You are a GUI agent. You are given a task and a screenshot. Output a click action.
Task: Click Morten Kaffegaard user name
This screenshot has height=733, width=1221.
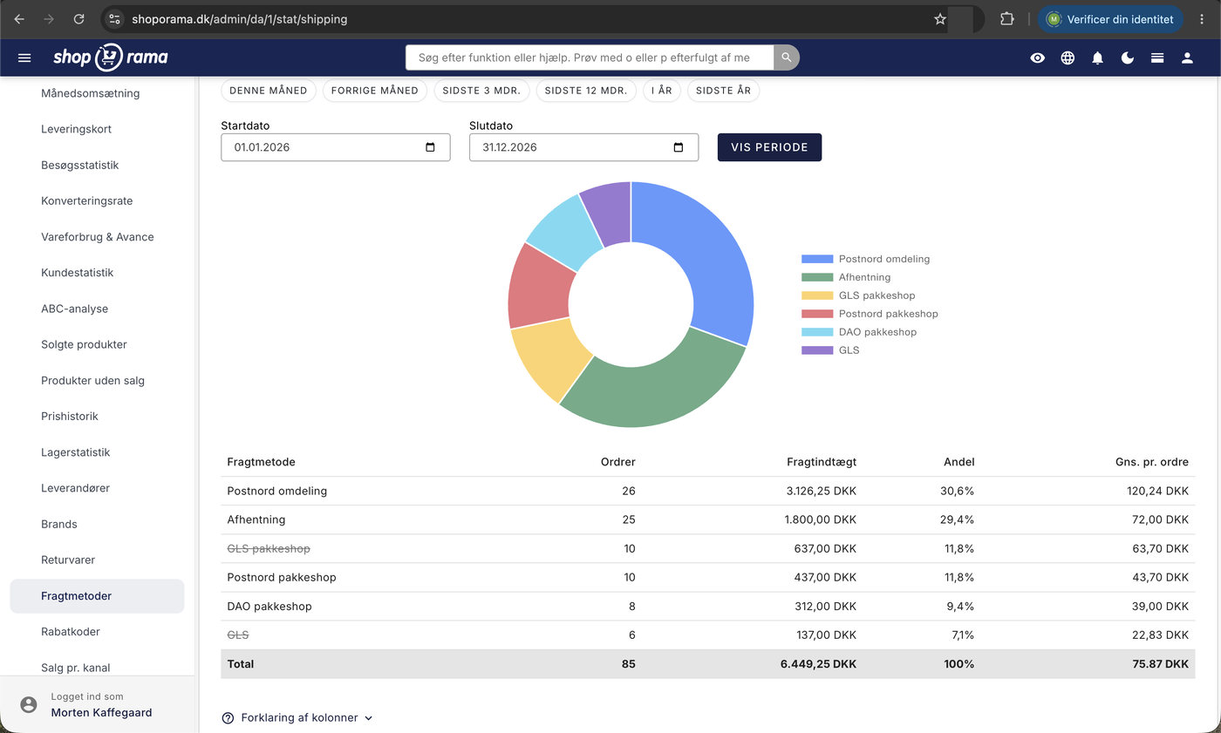(101, 713)
